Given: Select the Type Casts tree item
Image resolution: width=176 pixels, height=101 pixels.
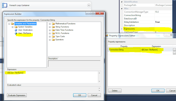Looking at the screenshot, I should tap(60, 36).
